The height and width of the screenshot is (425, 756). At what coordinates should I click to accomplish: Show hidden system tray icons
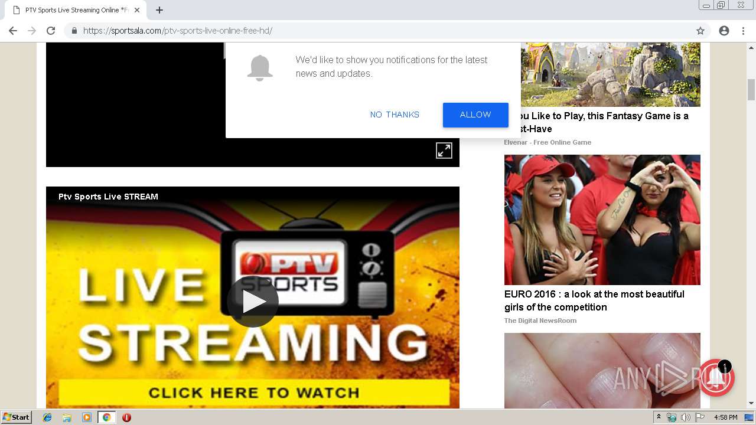659,417
